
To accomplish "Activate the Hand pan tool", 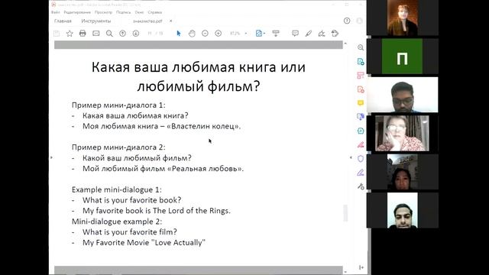I will [192, 34].
